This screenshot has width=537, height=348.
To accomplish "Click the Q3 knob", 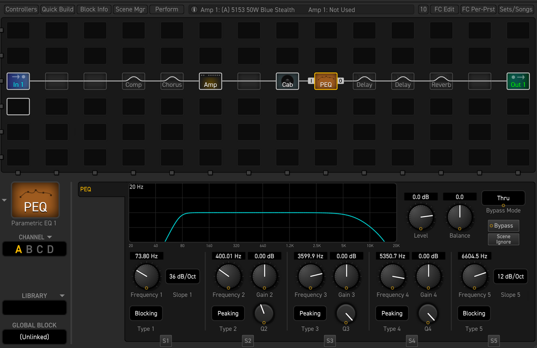I will tap(346, 313).
